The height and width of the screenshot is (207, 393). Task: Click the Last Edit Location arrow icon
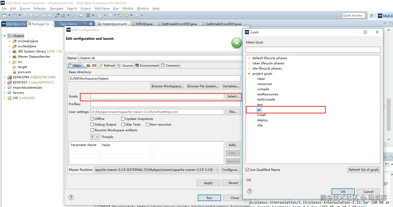pos(120,15)
